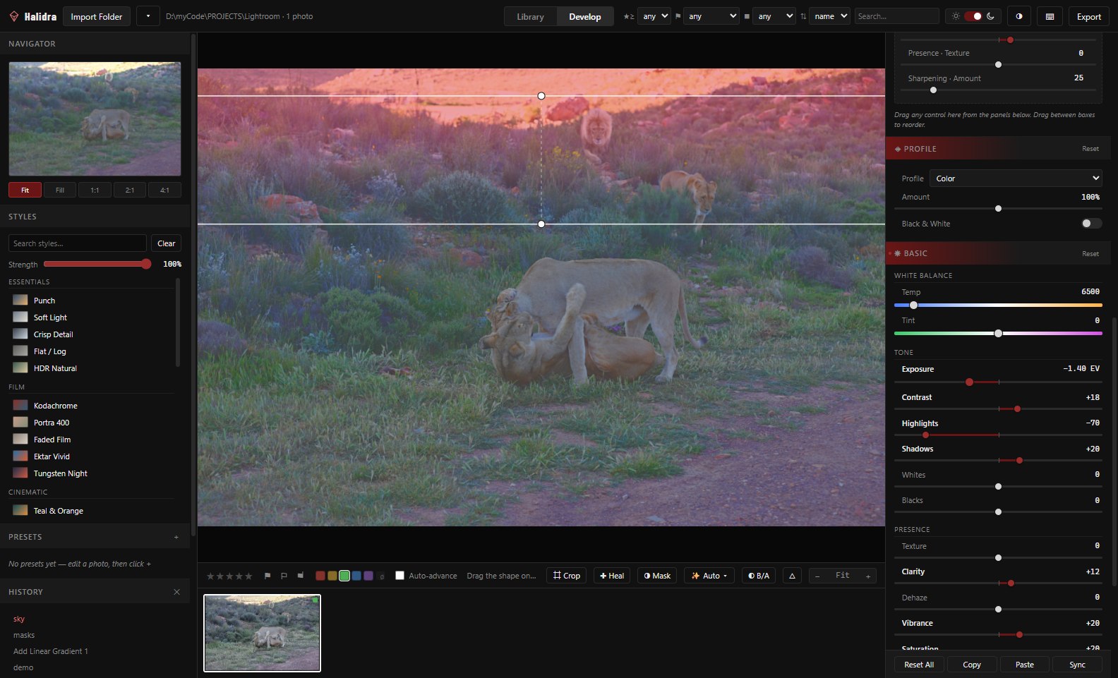Open the color label filter dropdown

(774, 16)
